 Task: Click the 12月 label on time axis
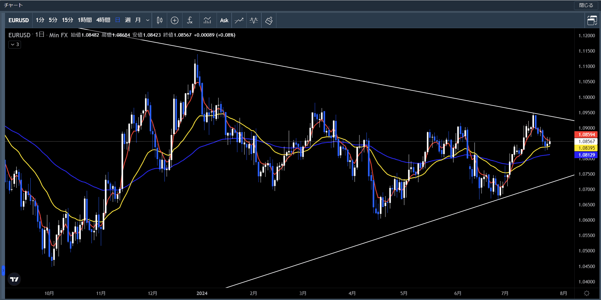tap(152, 293)
